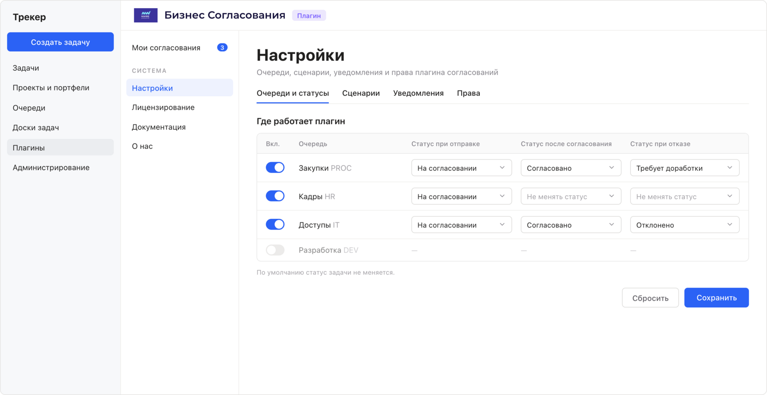Disable the Закупки PROC queue toggle
Image resolution: width=767 pixels, height=395 pixels.
275,168
